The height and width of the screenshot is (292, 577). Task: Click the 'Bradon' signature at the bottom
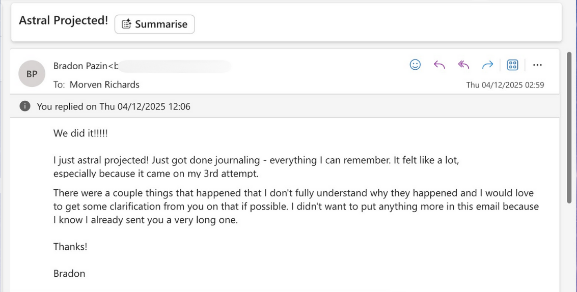[x=69, y=273]
